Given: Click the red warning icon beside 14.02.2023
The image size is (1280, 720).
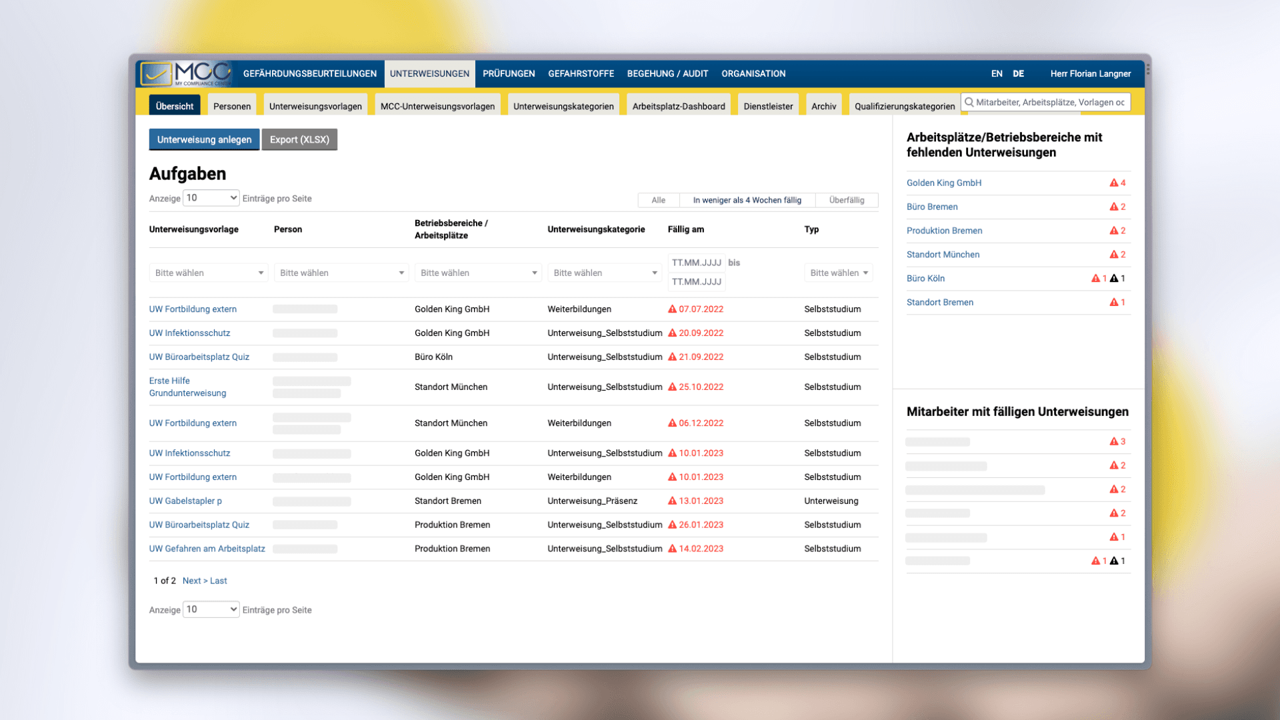Looking at the screenshot, I should tap(671, 549).
